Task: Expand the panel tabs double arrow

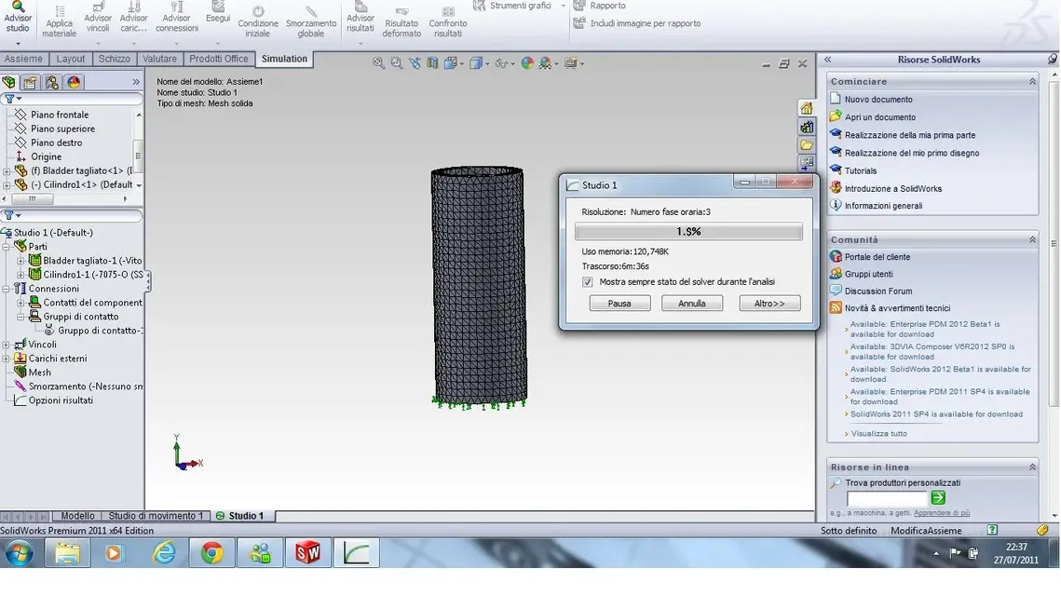Action: (136, 82)
